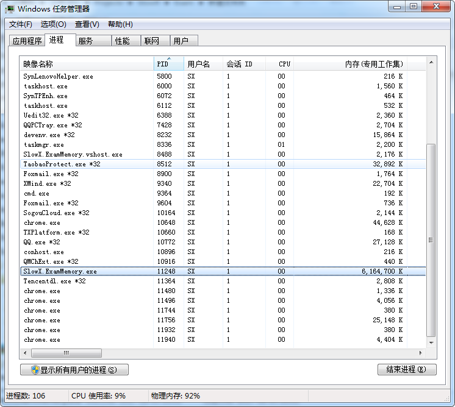Image resolution: width=455 pixels, height=407 pixels.
Task: Select the taskmgr.exe process
Action: coord(223,144)
